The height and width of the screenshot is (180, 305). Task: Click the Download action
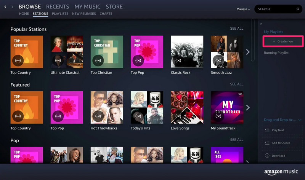click(x=282, y=156)
